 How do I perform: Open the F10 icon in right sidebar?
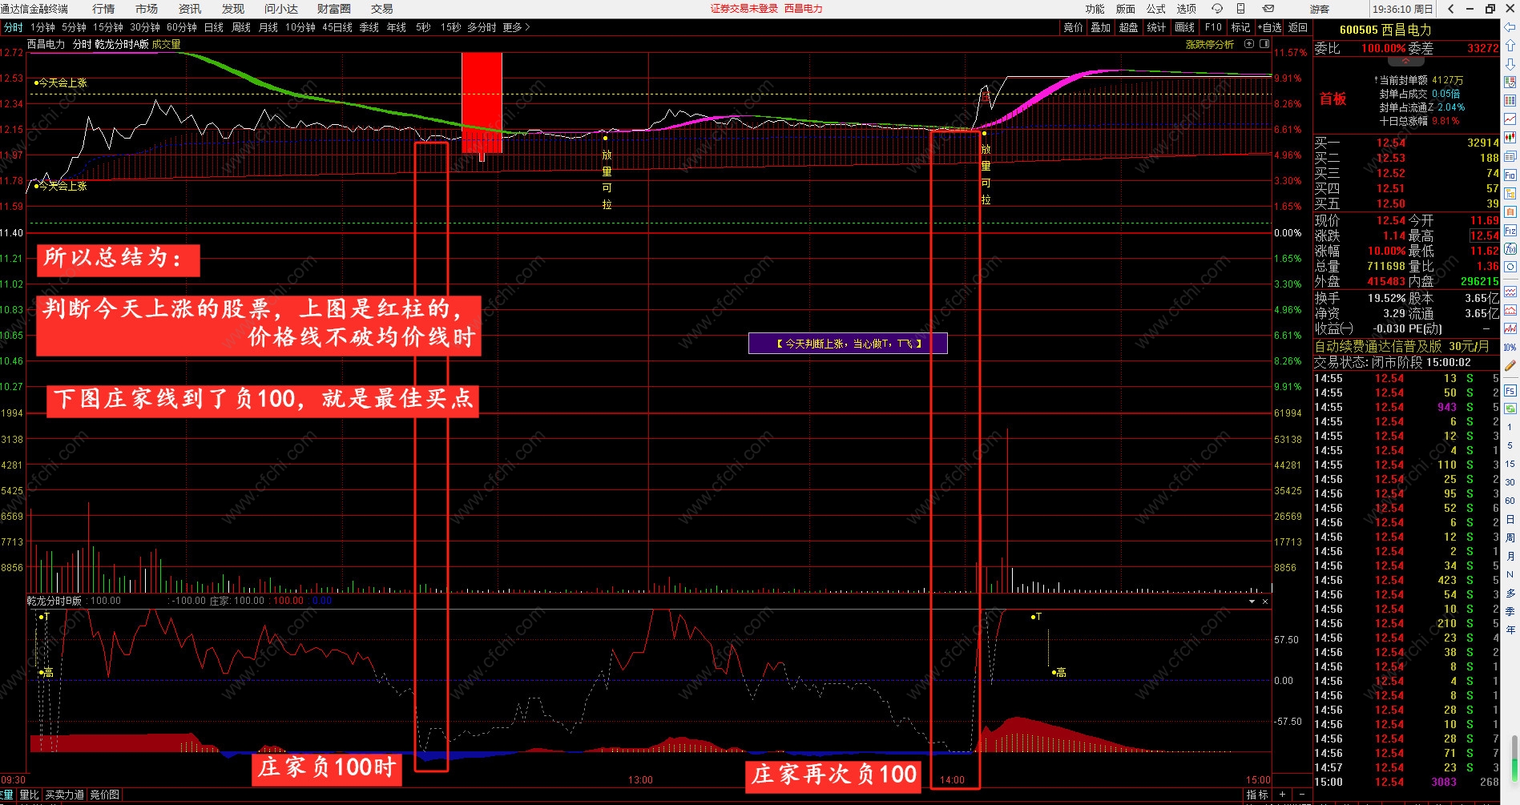click(x=1510, y=175)
